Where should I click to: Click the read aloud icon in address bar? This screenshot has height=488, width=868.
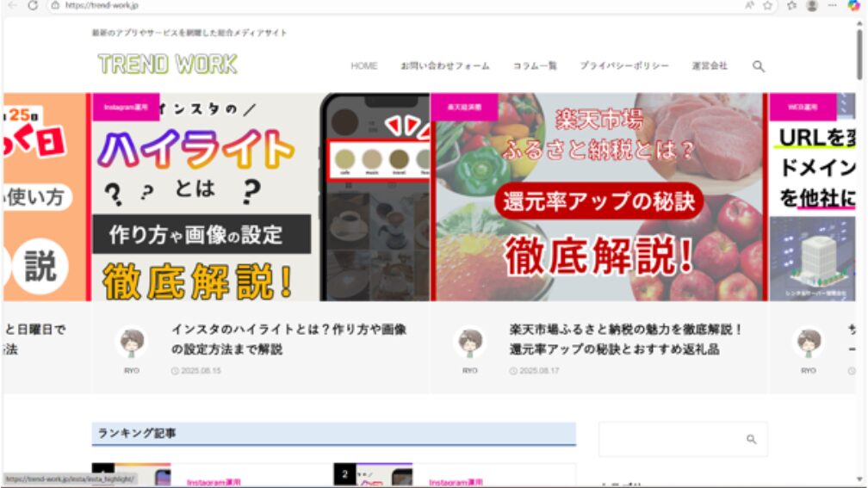pos(750,5)
